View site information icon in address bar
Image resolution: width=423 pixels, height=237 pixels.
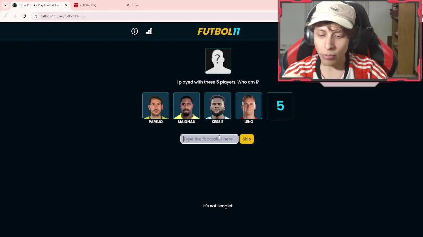(35, 16)
